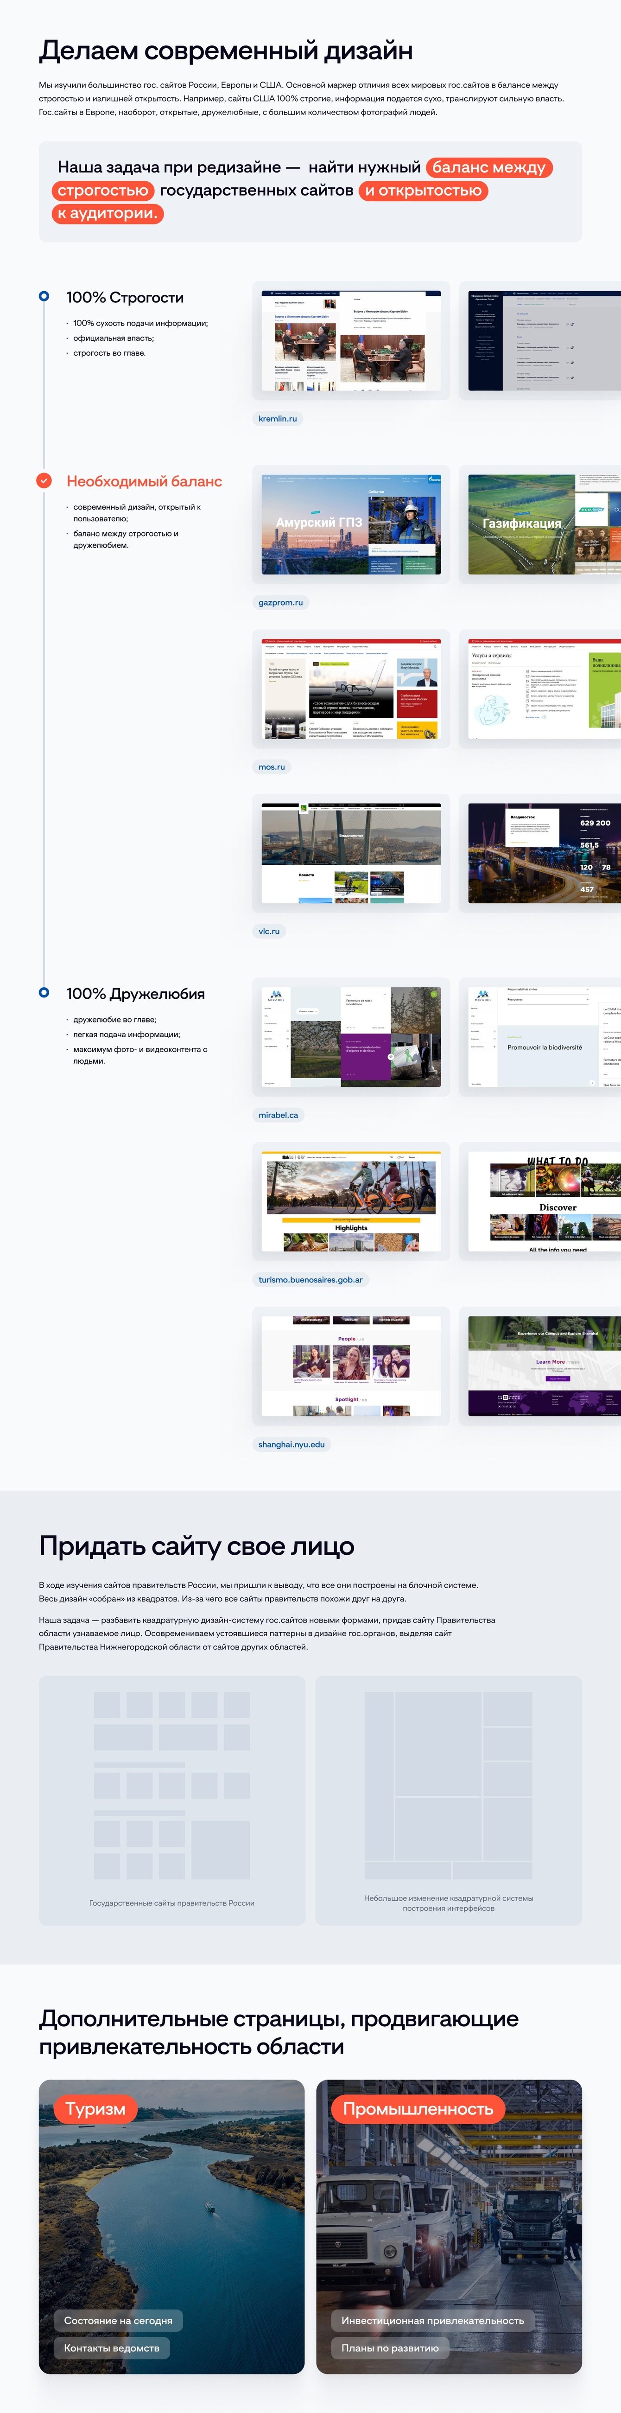View the vlc.ru Новости homepage screenshot
Viewport: 621px width, 2413px height.
[x=351, y=853]
